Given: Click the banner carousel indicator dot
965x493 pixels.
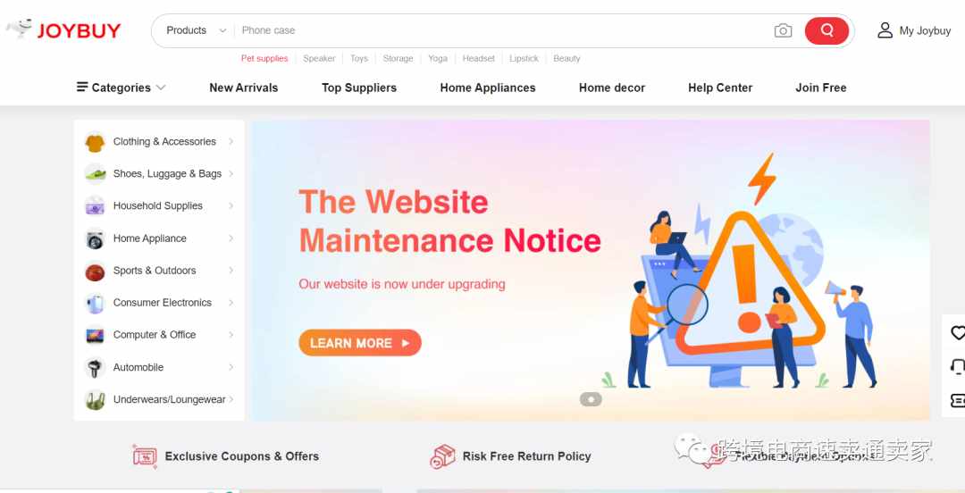Looking at the screenshot, I should tap(591, 399).
